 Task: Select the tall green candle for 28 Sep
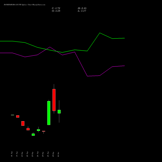click(49, 113)
